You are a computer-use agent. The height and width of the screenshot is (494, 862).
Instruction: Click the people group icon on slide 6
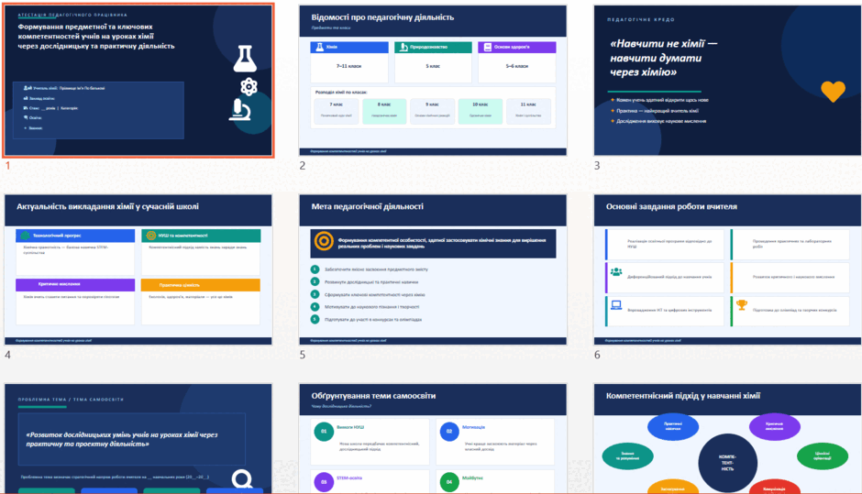(x=616, y=271)
